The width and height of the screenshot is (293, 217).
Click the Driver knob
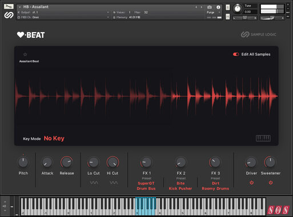[251, 162]
